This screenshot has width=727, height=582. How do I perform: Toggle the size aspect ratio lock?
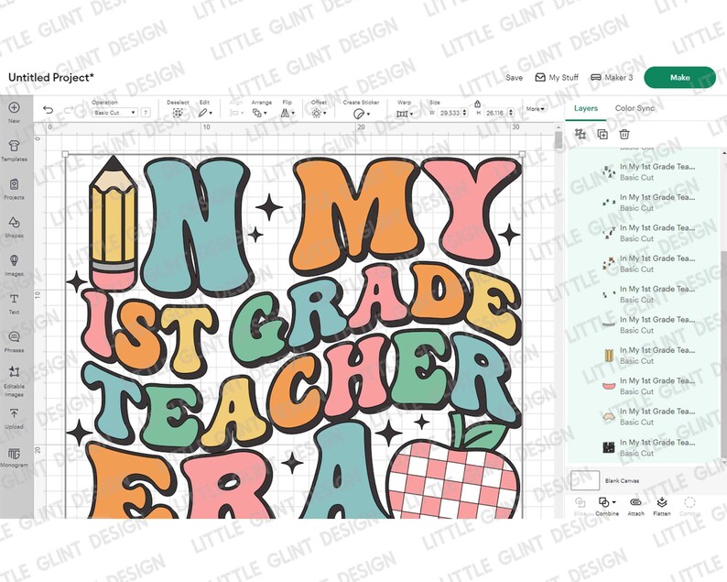coord(478,104)
